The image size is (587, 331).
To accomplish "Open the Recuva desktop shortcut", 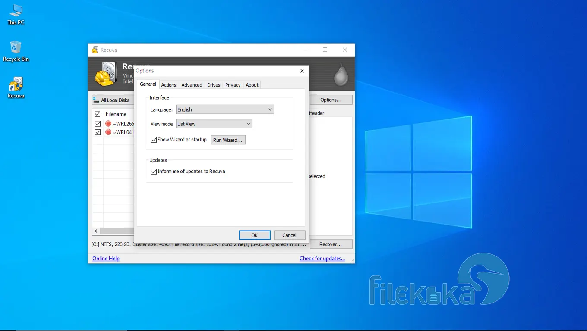I will pyautogui.click(x=16, y=88).
